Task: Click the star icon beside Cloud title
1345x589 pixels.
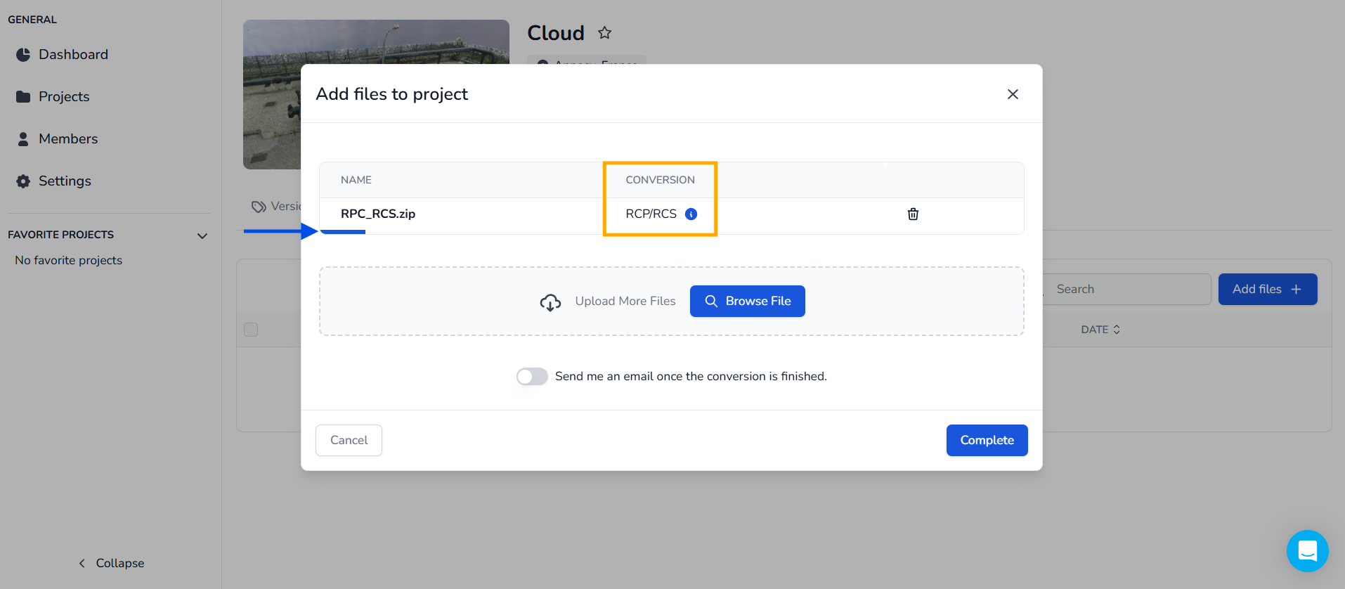Action: [x=604, y=33]
